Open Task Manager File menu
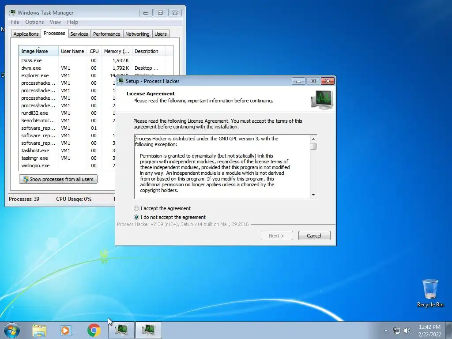Screen dimensions: 452x339 (15, 22)
